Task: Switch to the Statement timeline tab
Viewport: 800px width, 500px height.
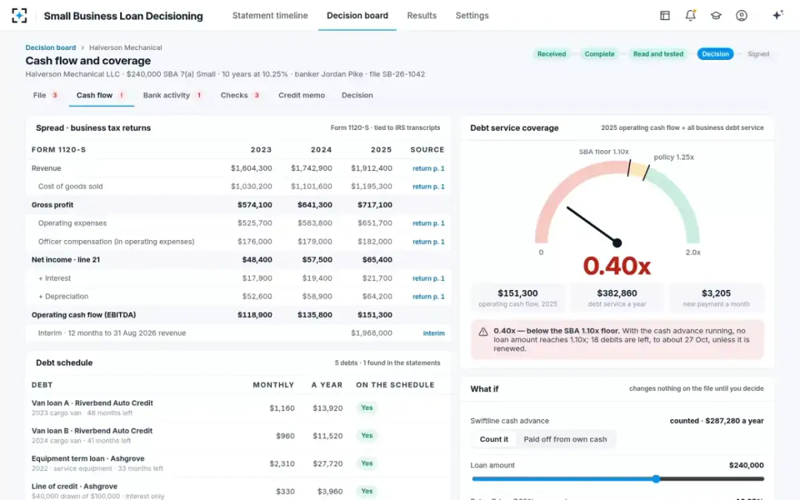Action: [x=270, y=15]
